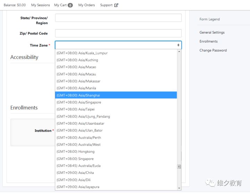Click the State/Province/Region input field
This screenshot has height=194, width=250.
click(118, 18)
